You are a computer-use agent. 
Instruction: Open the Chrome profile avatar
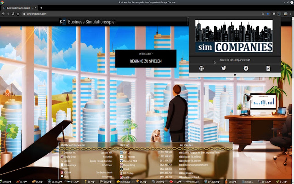coord(285,14)
